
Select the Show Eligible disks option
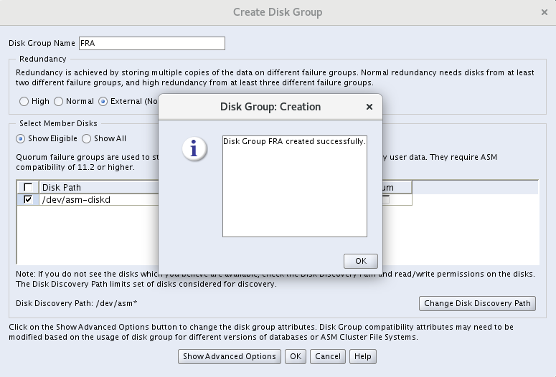[21, 139]
